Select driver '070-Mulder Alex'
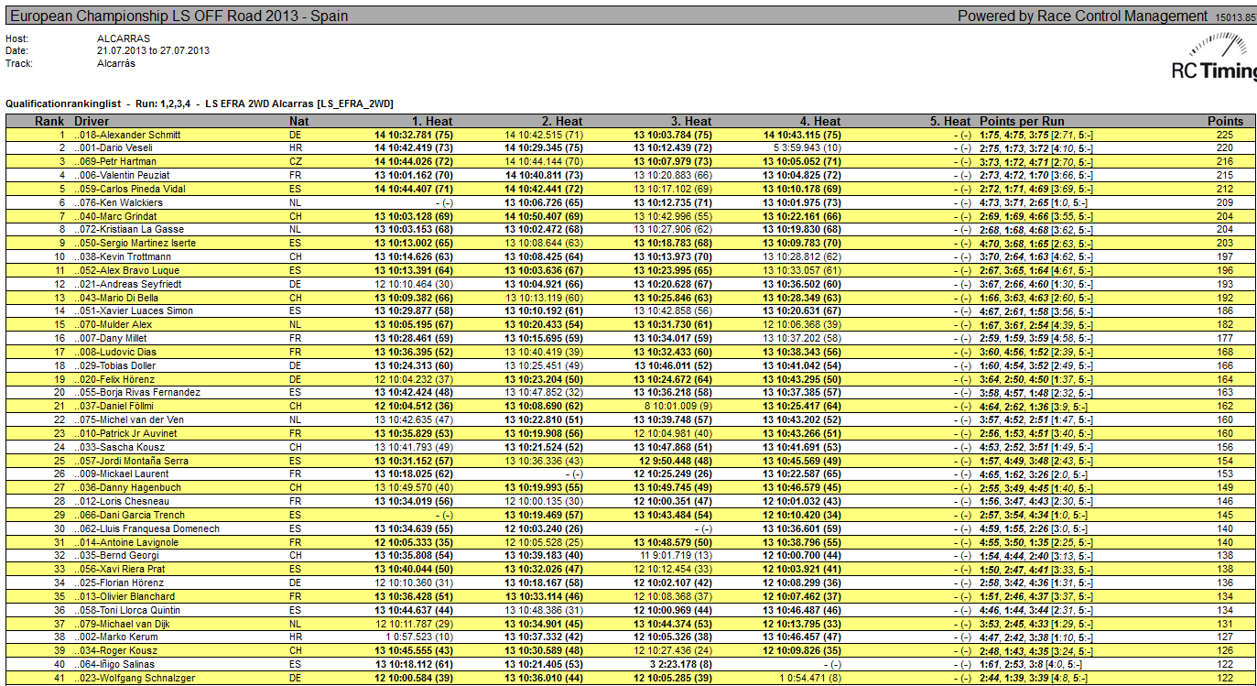 tap(114, 324)
